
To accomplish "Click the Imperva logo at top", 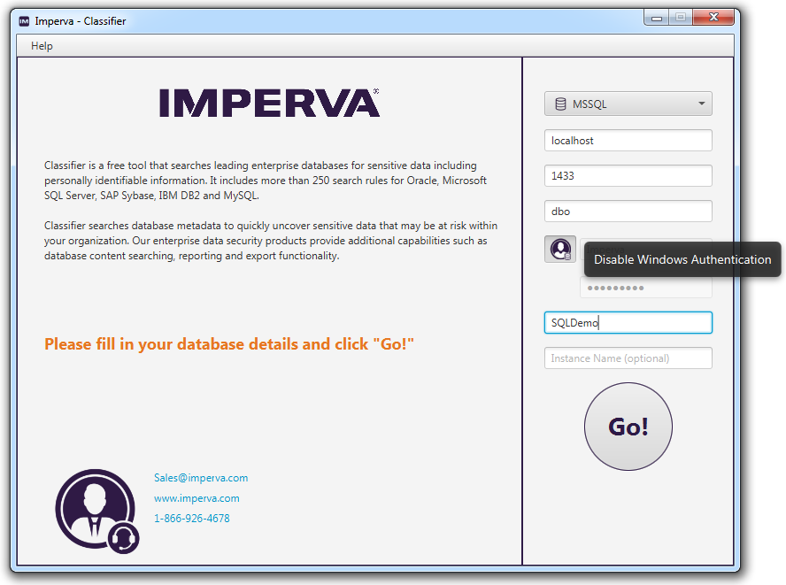I will [270, 103].
